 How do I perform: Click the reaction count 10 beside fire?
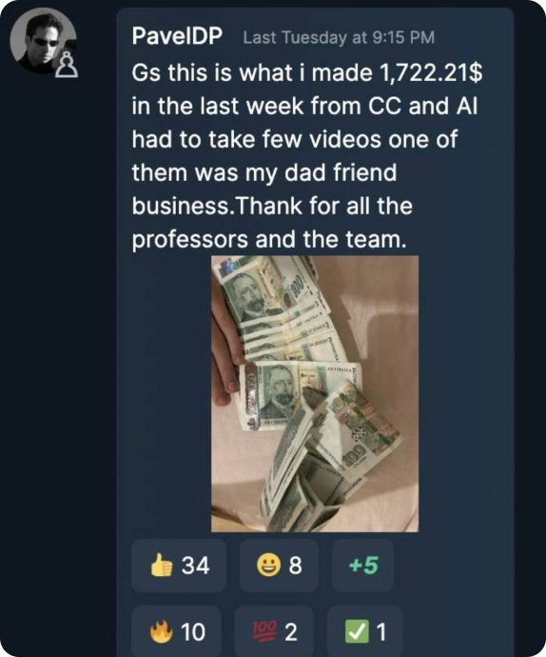(x=193, y=632)
